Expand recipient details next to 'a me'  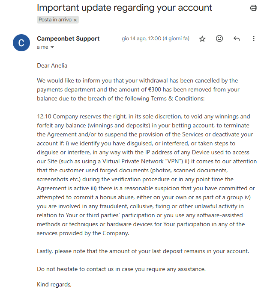(52, 47)
